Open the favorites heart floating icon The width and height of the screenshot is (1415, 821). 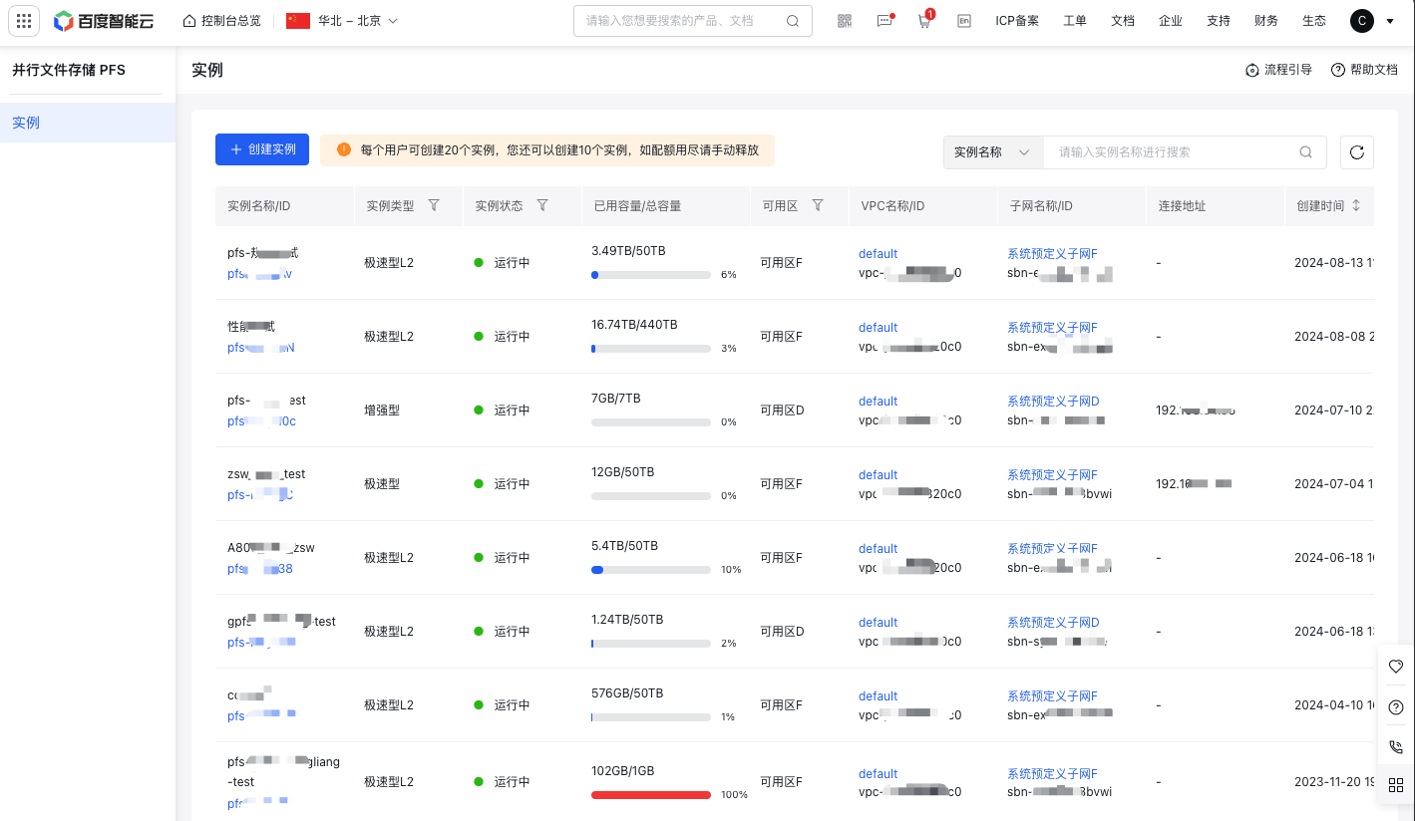tap(1395, 667)
